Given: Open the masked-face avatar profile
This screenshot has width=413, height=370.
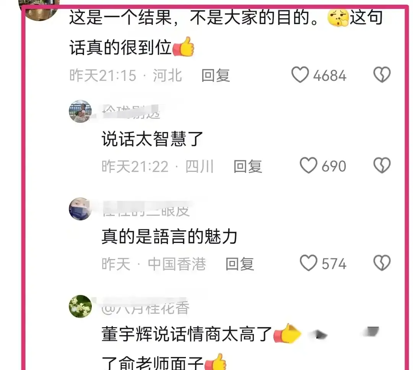Looking at the screenshot, I should click(x=80, y=209).
